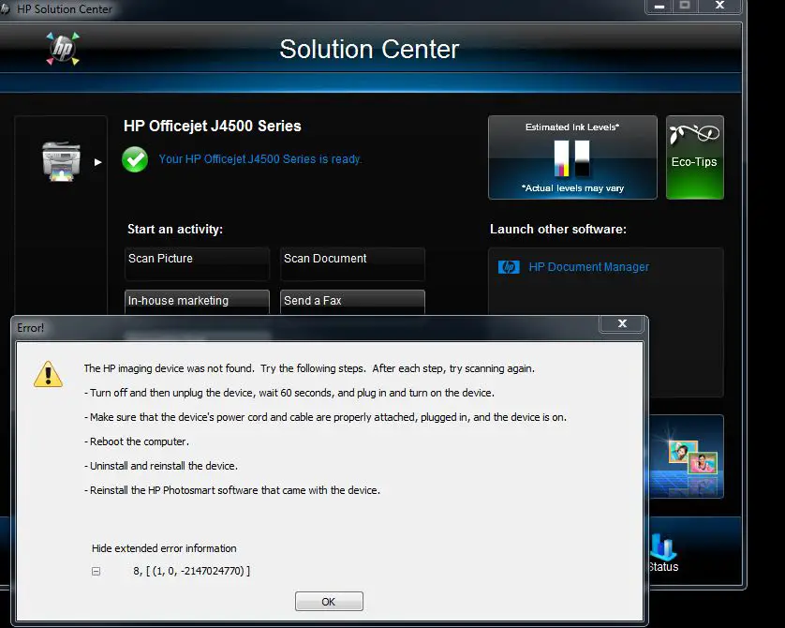Screen dimensions: 785x628
Task: Click the error code '8, [ (1, 0, -2147024770) ]'
Action: 191,571
